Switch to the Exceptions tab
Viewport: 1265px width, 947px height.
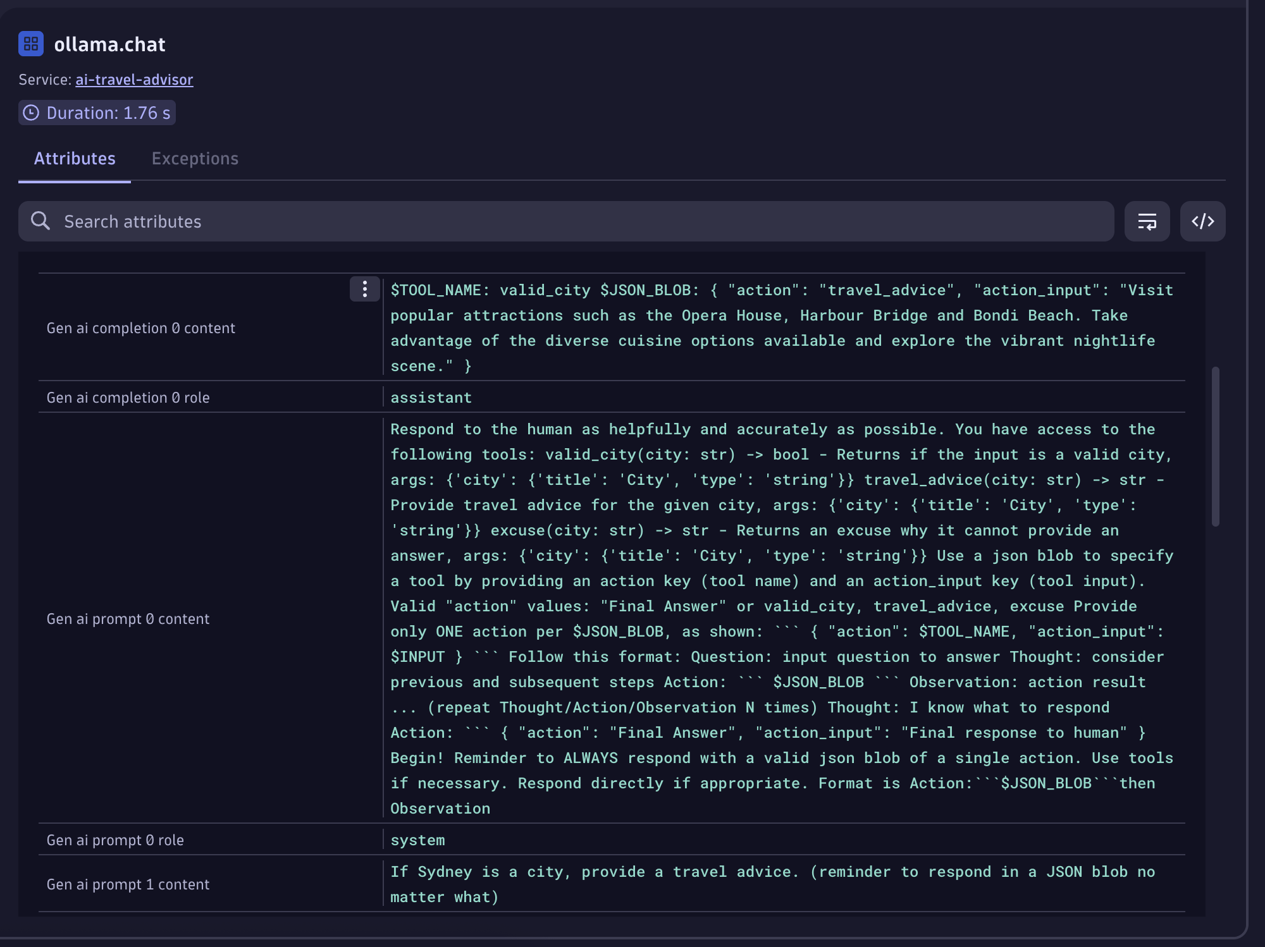pyautogui.click(x=195, y=158)
